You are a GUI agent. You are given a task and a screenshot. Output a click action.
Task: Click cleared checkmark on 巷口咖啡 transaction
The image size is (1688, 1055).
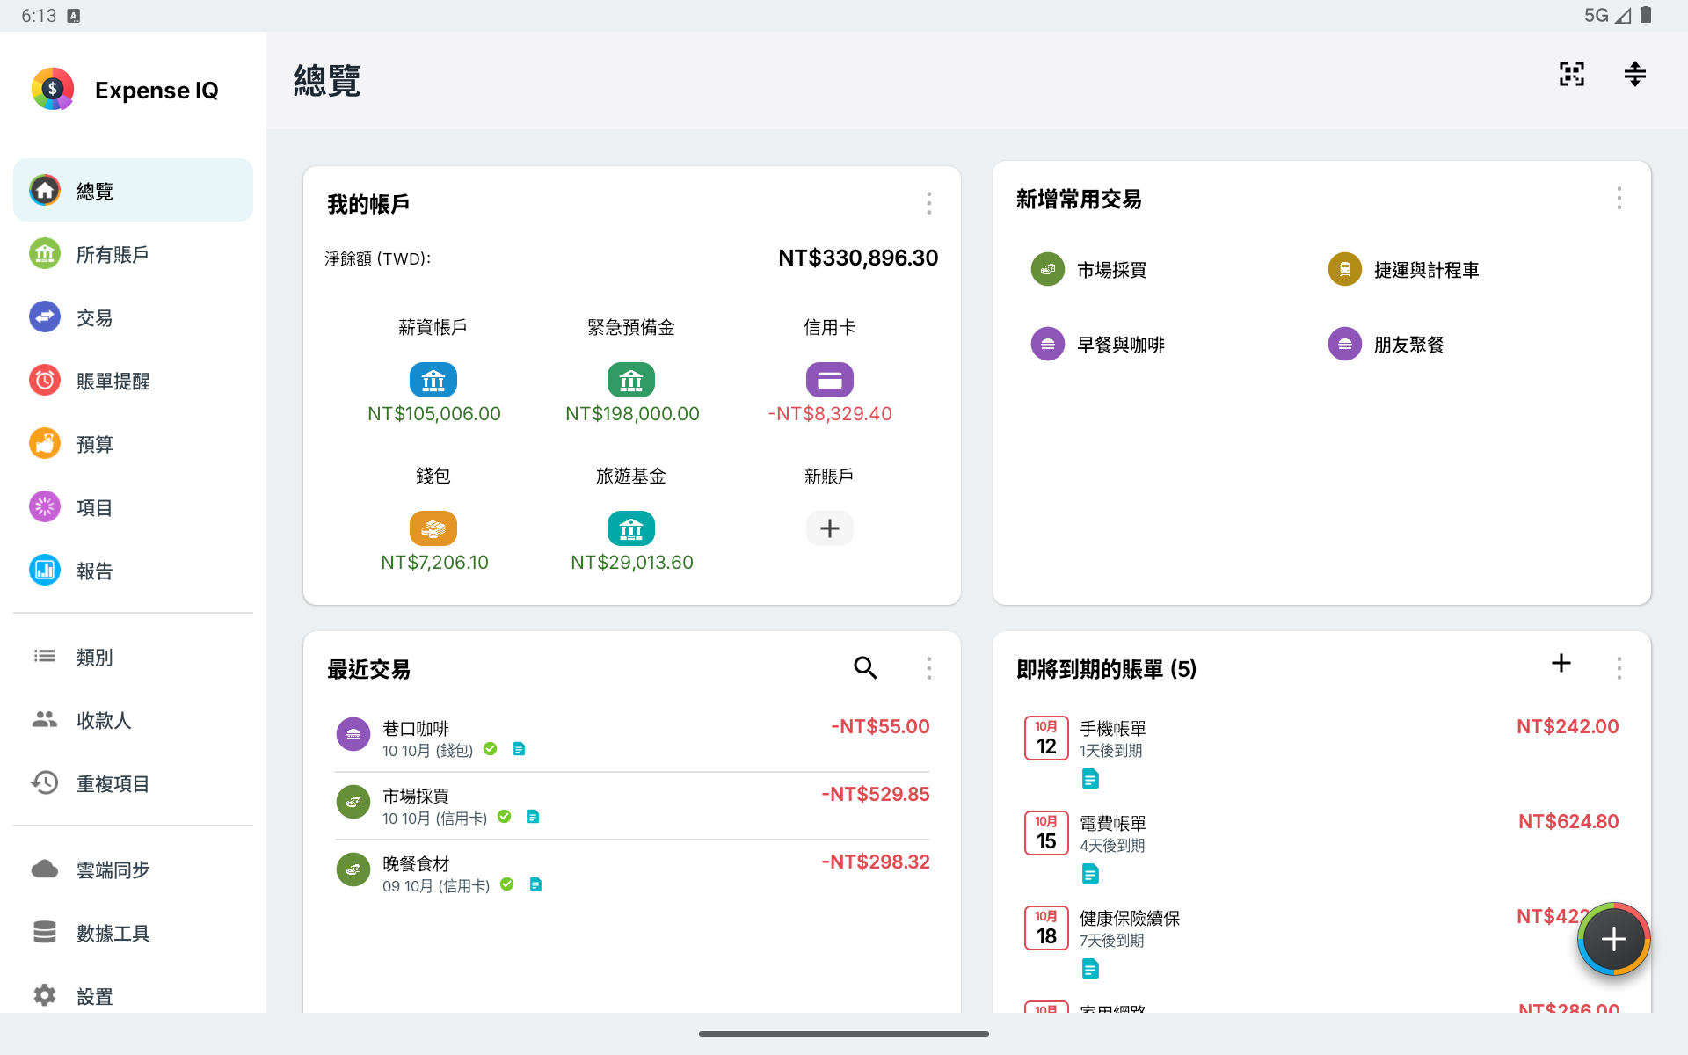point(491,749)
